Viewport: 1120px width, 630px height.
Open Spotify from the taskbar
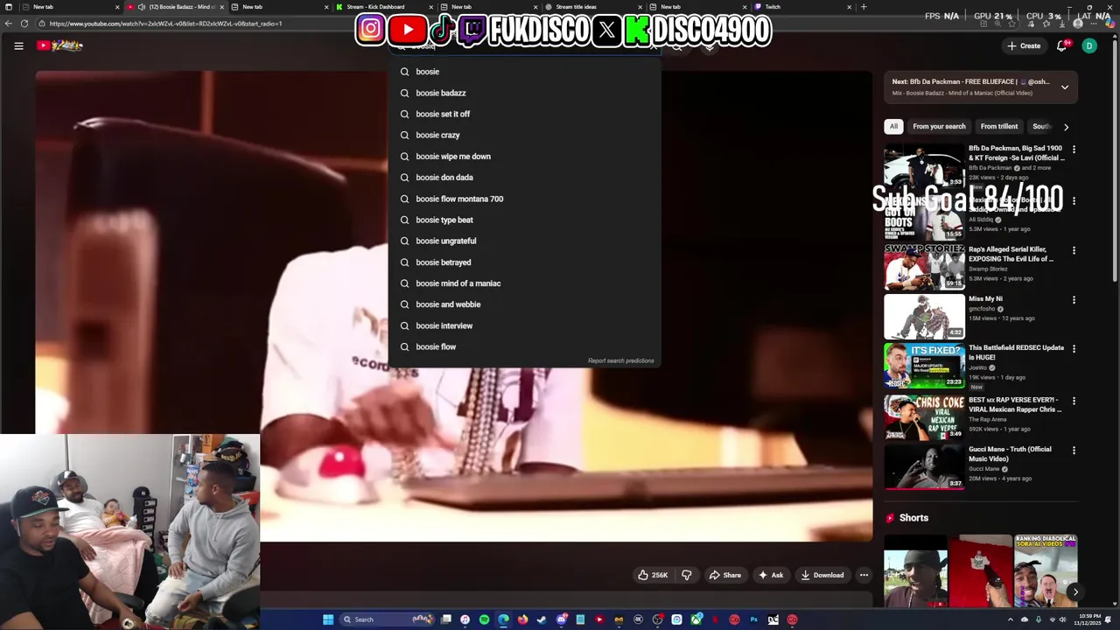484,619
